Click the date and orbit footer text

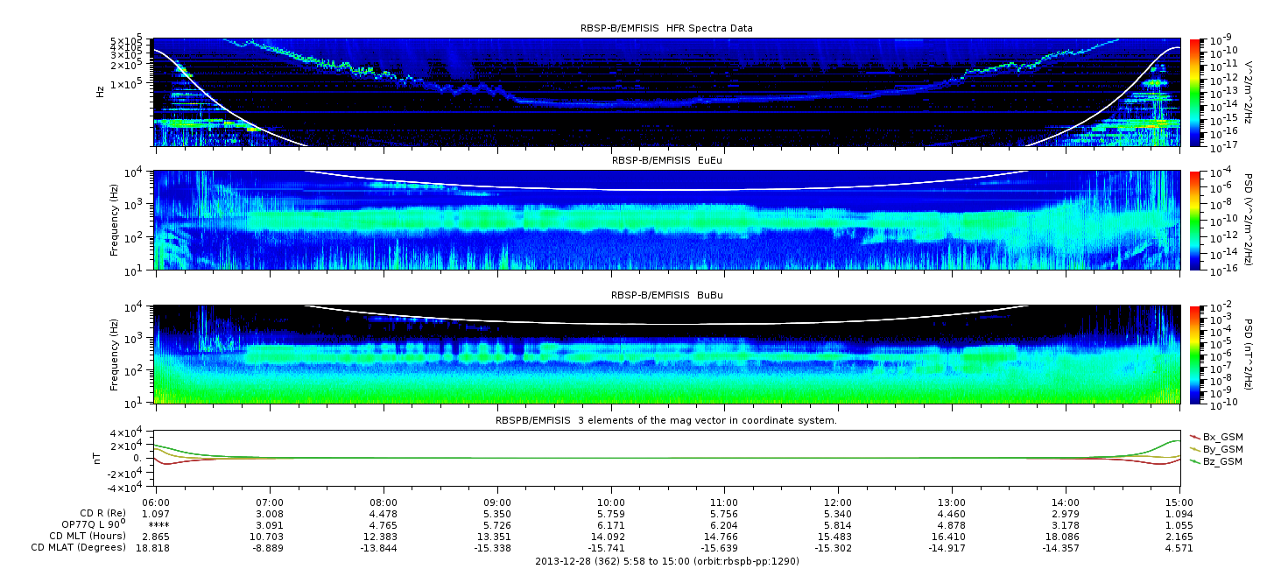tap(666, 561)
